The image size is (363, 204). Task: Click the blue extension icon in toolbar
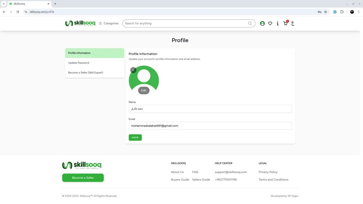click(335, 12)
